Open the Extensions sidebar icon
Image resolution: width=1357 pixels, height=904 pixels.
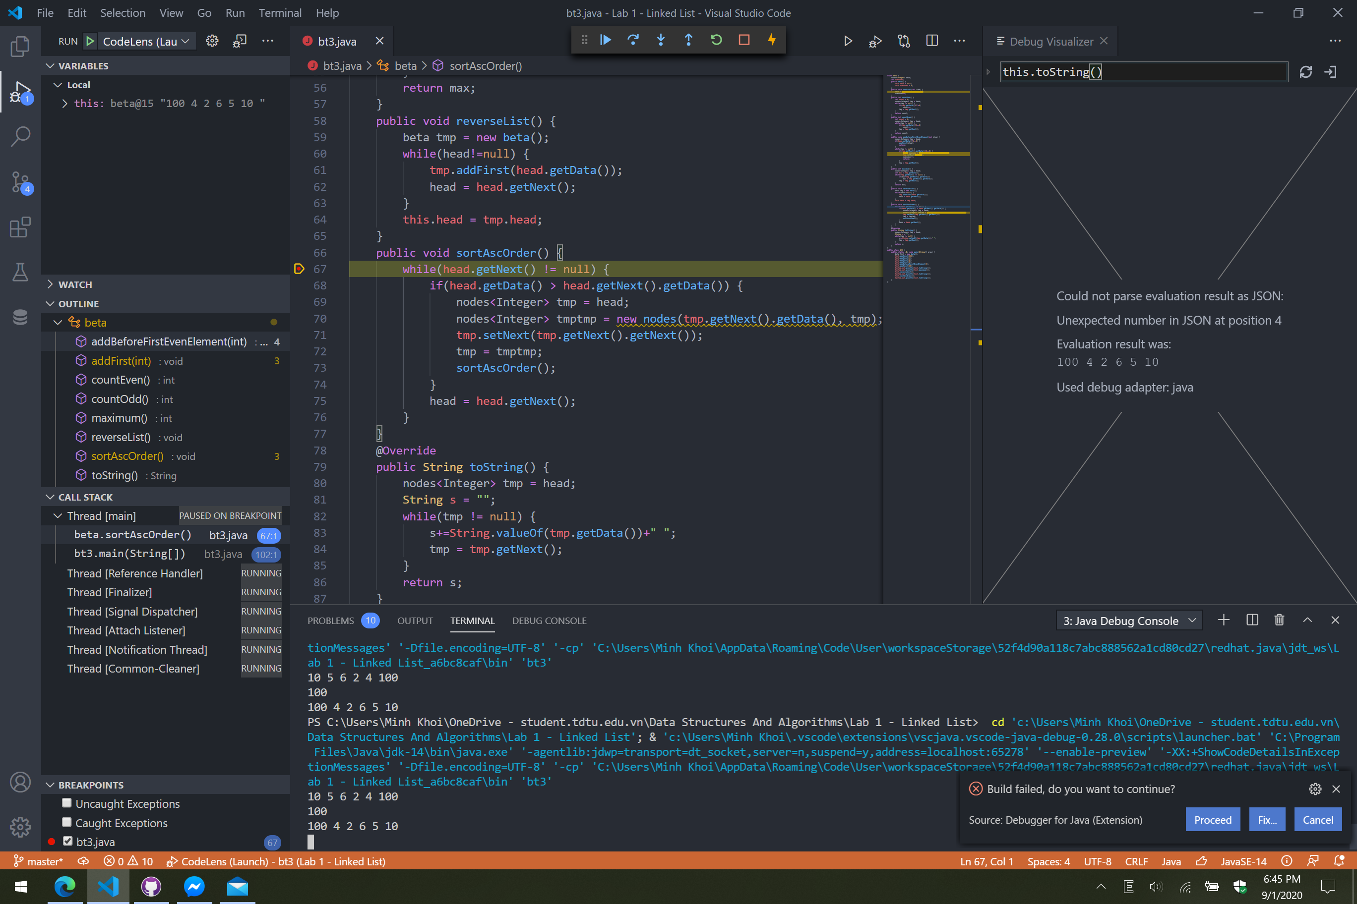coord(21,227)
